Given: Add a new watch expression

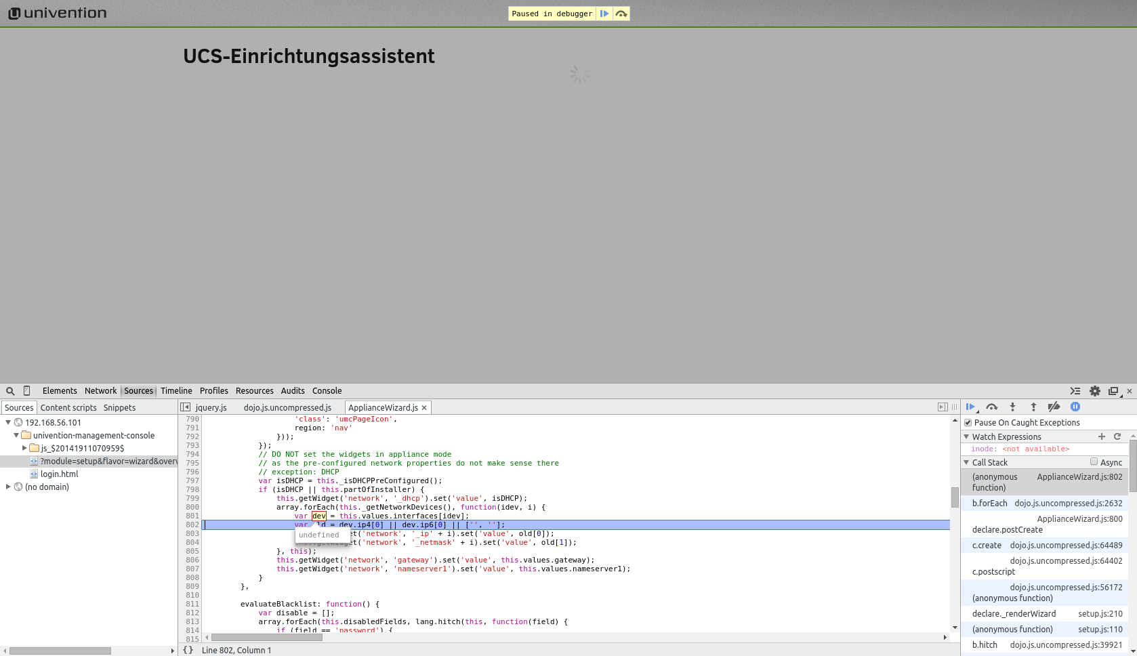Looking at the screenshot, I should (x=1102, y=436).
